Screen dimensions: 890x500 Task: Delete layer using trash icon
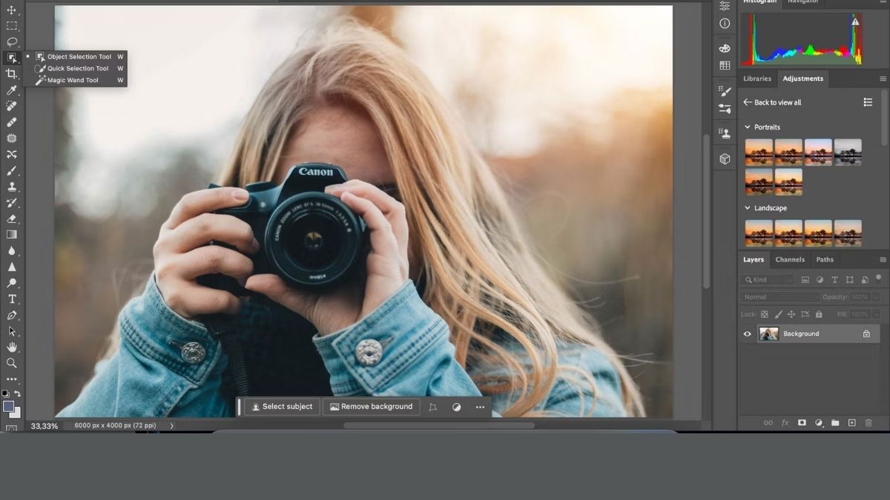coord(868,423)
